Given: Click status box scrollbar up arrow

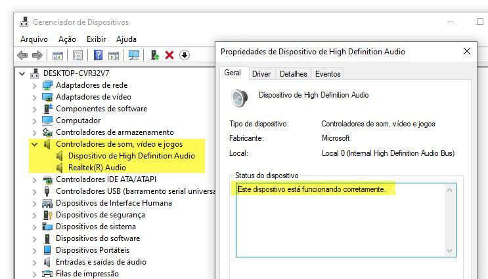Looking at the screenshot, I should click(449, 190).
